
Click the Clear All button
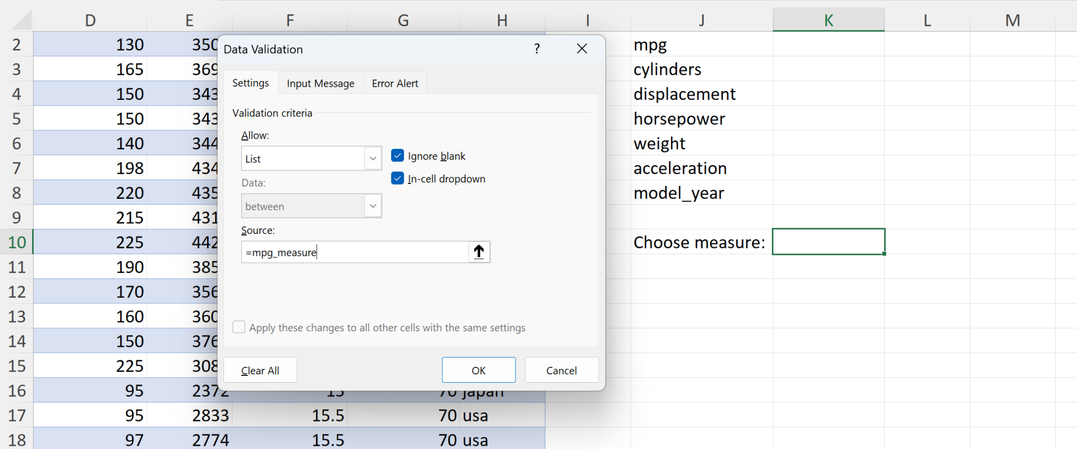pyautogui.click(x=260, y=371)
